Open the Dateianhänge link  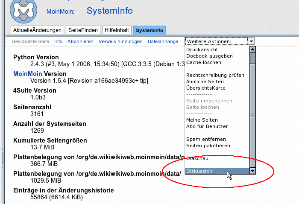(x=163, y=41)
